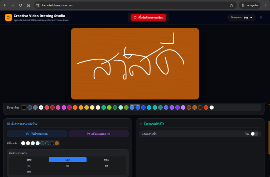The height and width of the screenshot is (177, 270).
Task: Switch the board ratio to 4:3
Action: 68,166
